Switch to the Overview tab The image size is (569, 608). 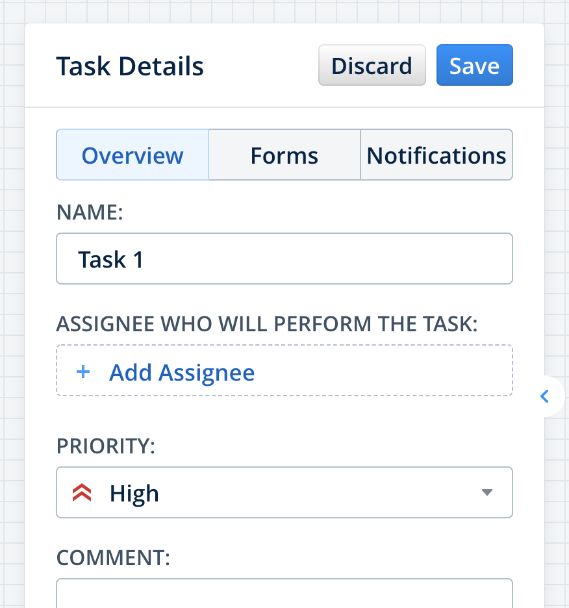click(133, 155)
